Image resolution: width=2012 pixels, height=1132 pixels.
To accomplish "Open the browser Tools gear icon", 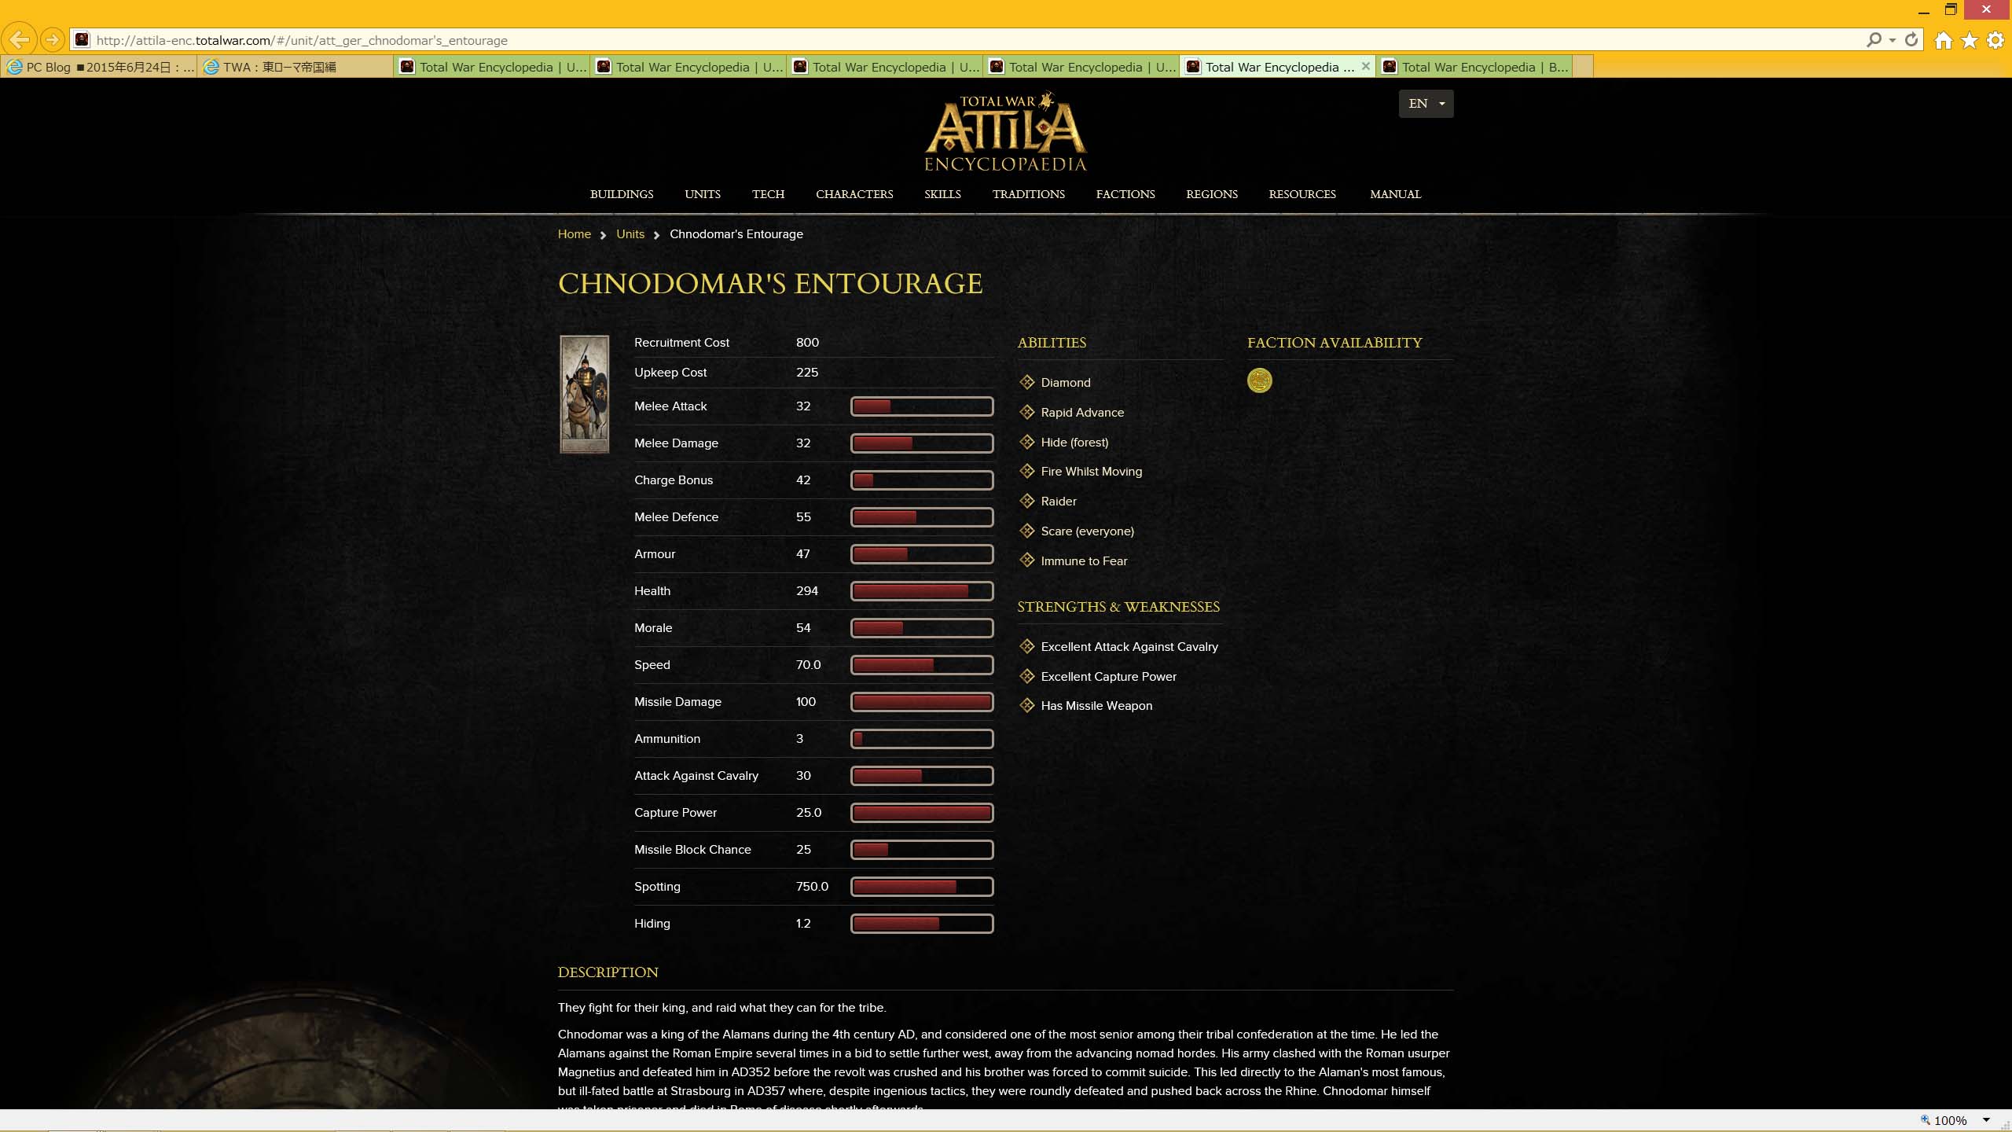I will (1995, 40).
